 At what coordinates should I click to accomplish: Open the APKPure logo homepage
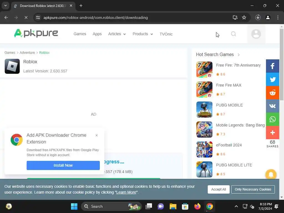(x=36, y=33)
